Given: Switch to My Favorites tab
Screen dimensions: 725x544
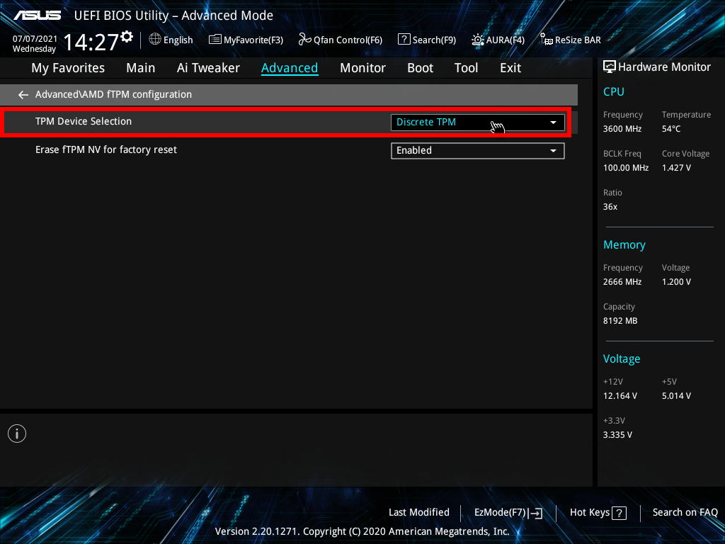Looking at the screenshot, I should click(x=68, y=68).
